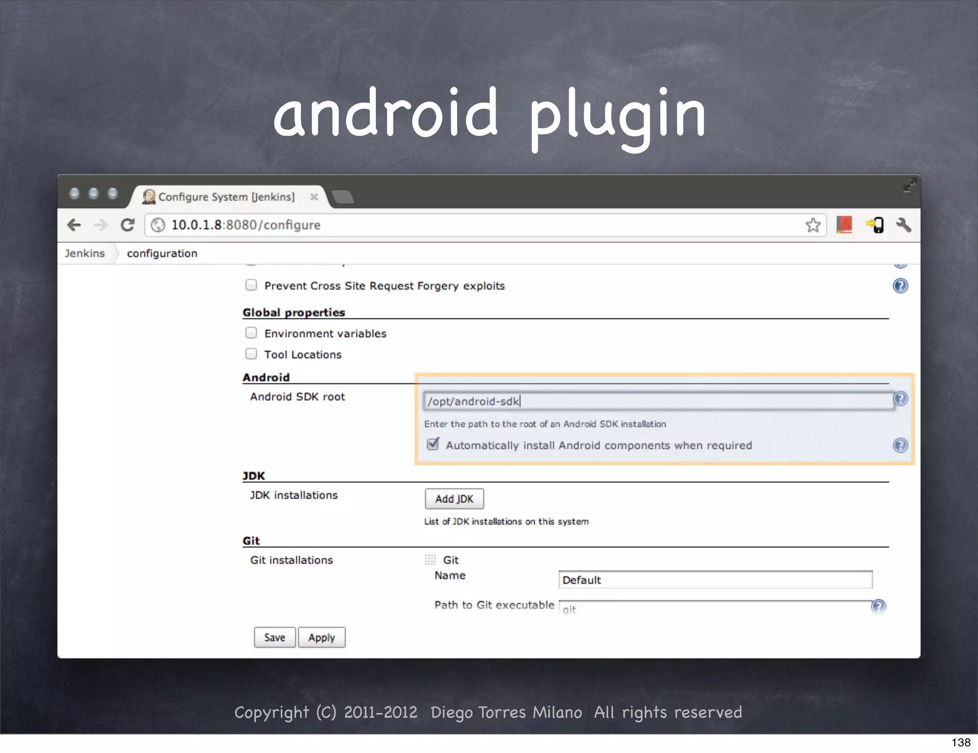
Task: Open help for Cross Site Request Forgery
Action: pos(900,286)
